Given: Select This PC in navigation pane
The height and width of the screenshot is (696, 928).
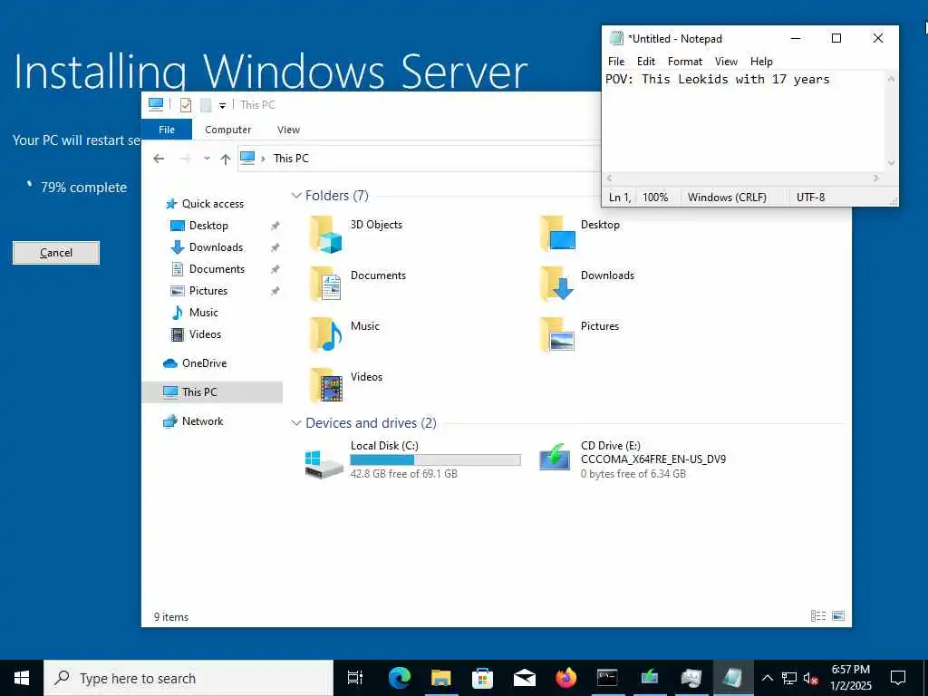Looking at the screenshot, I should [212, 391].
